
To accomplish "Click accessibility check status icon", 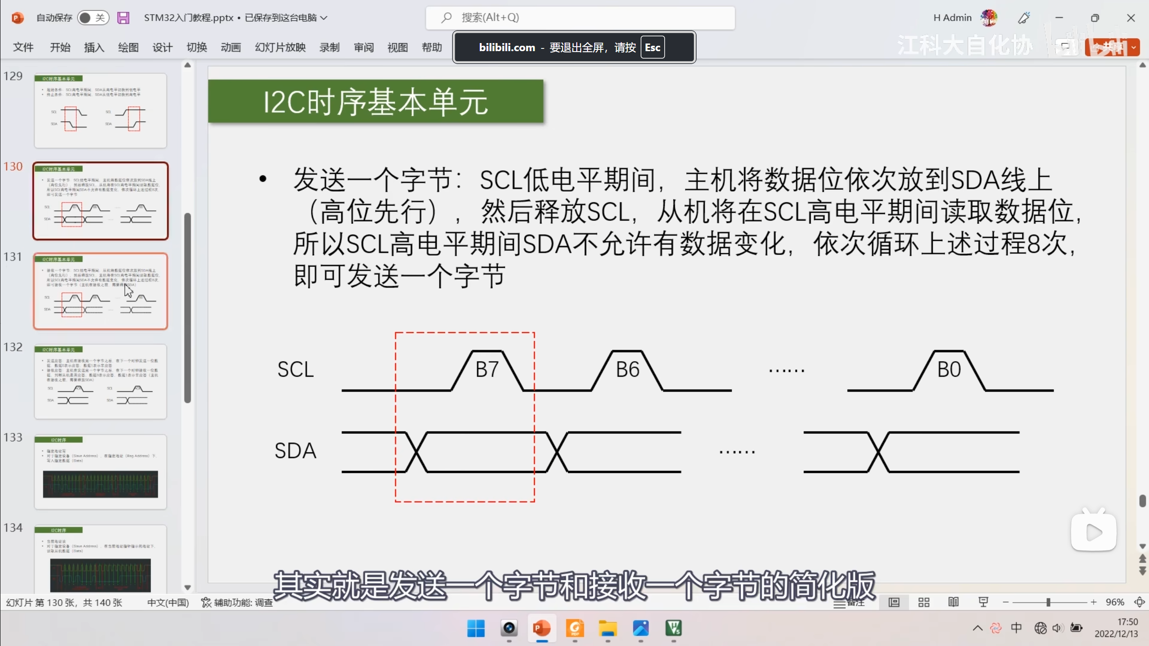I will tap(206, 602).
